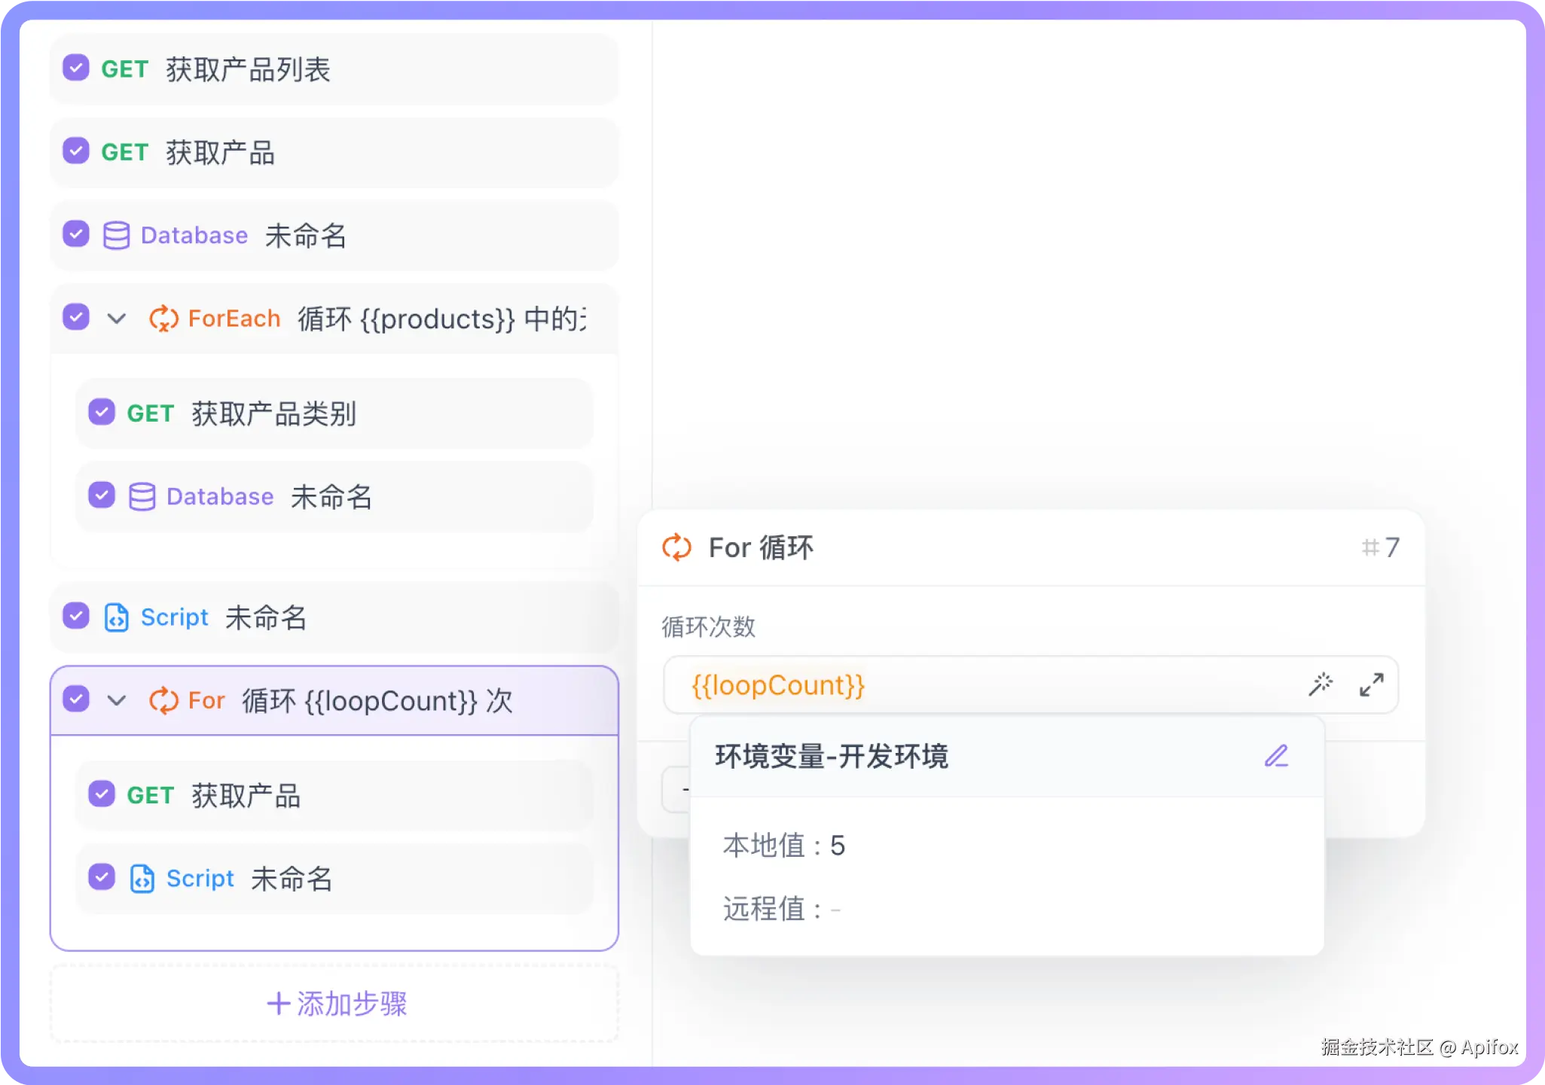Collapse the For 循环 {{loopCount}} chevron
Viewport: 1545px width, 1085px height.
(117, 700)
